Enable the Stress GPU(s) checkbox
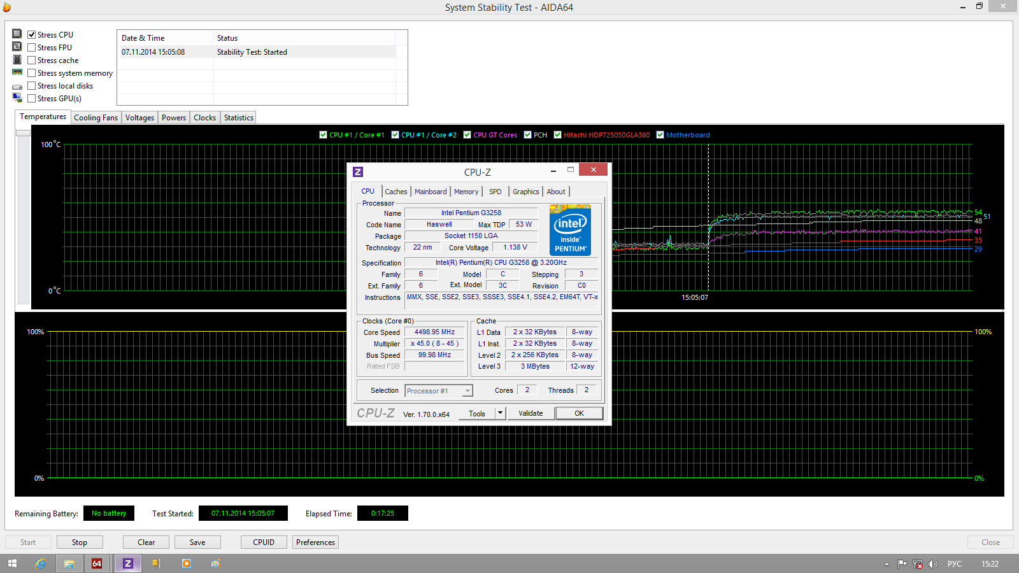 (31, 98)
